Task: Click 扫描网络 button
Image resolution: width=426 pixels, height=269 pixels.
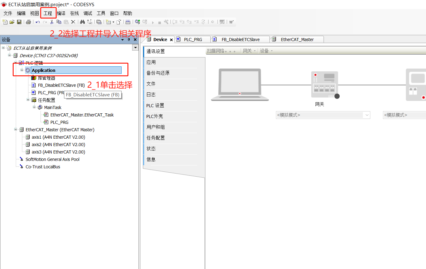Action: 222,51
